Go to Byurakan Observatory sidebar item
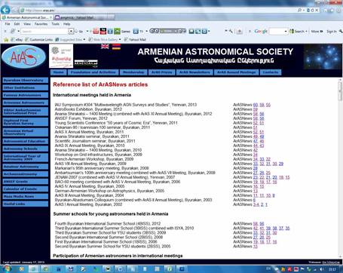Screen dimensions: 343x273 coord(25,81)
